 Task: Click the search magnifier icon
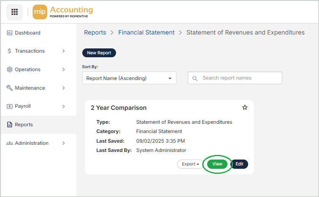195,78
